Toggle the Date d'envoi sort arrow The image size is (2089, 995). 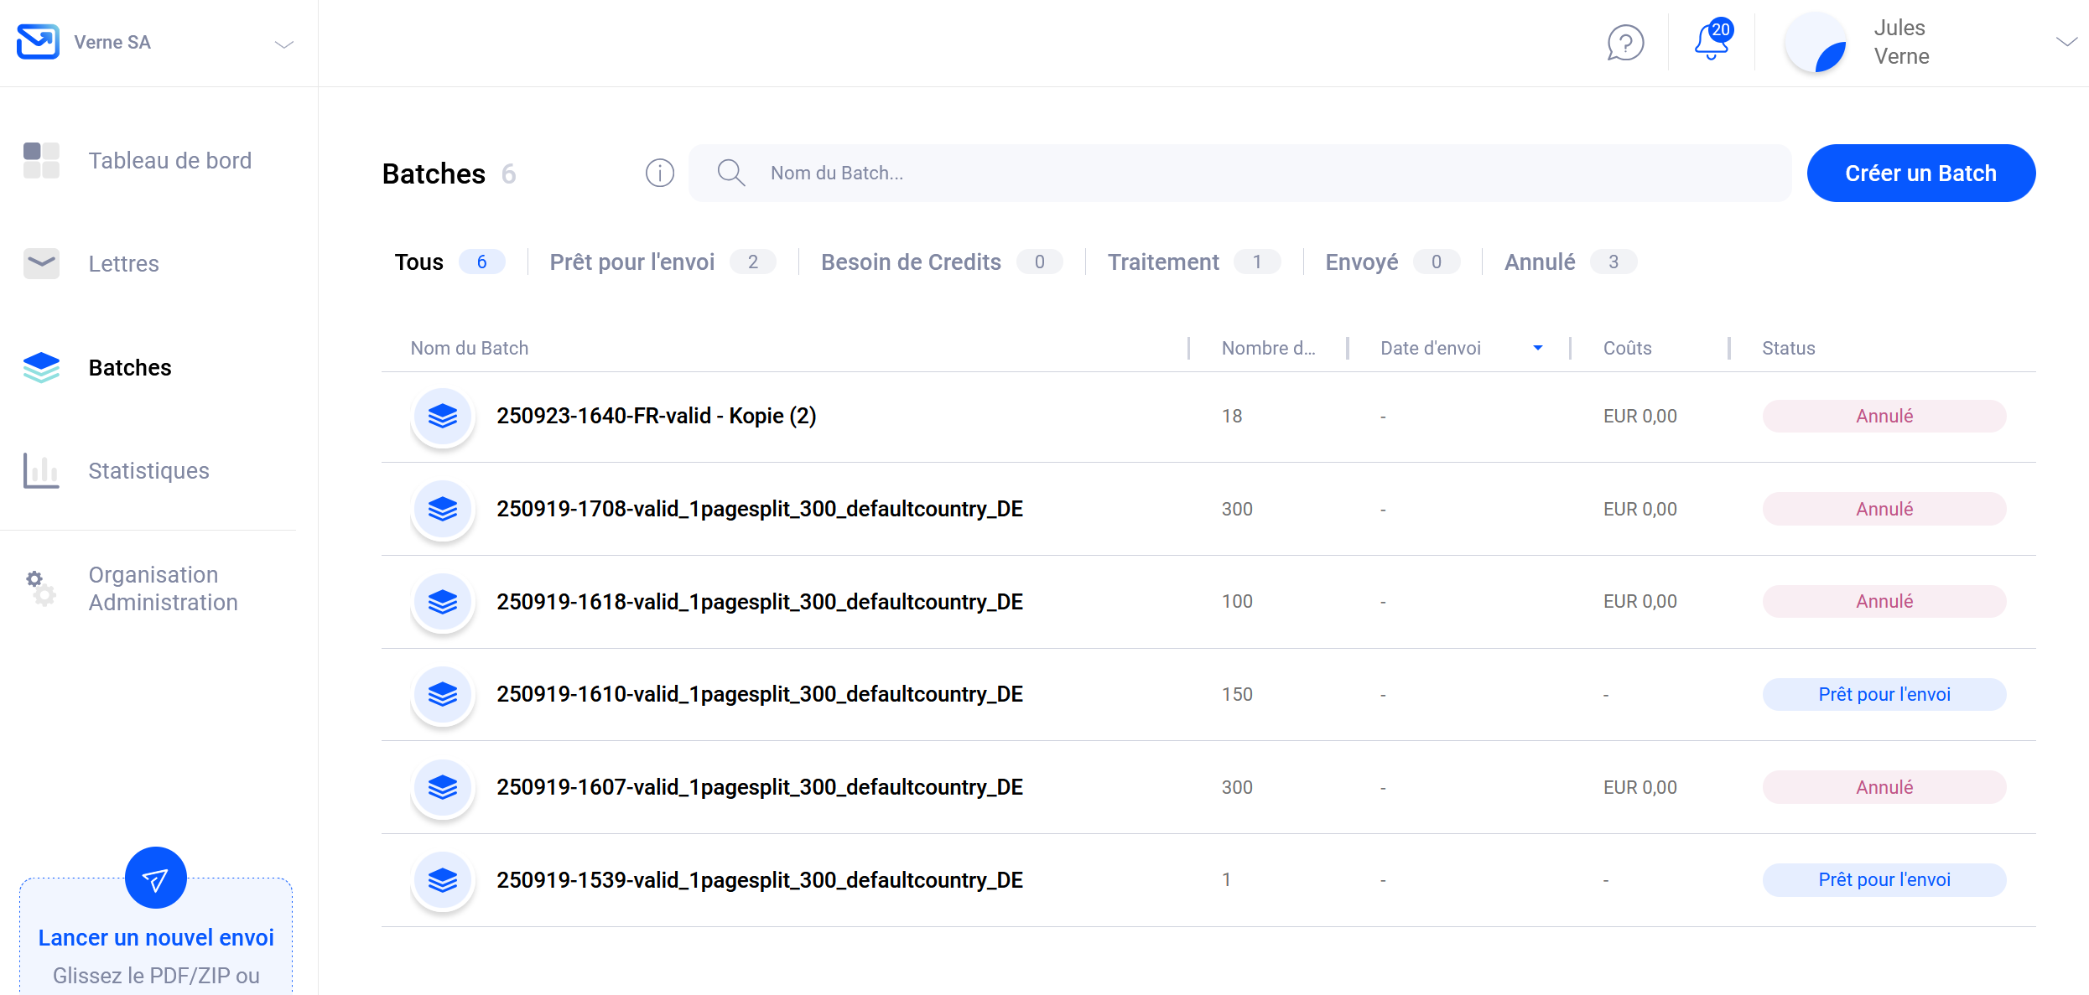pos(1537,348)
